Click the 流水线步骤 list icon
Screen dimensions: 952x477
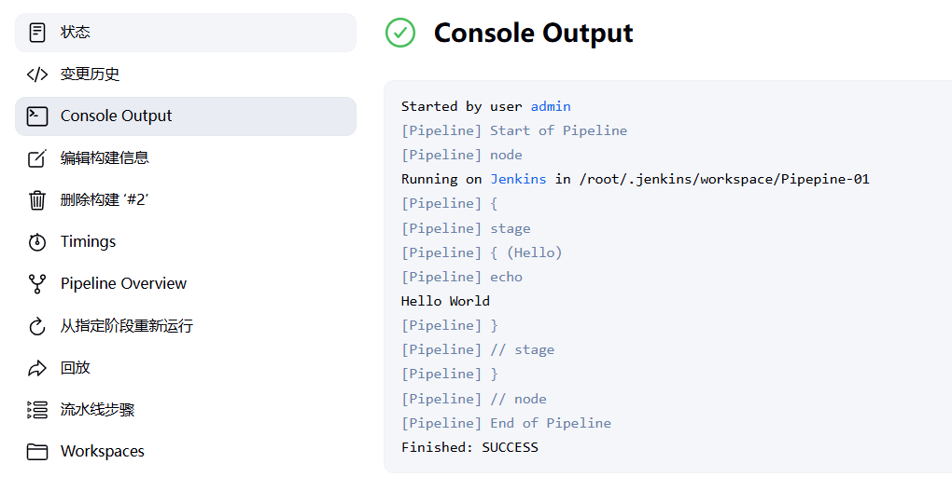(37, 410)
